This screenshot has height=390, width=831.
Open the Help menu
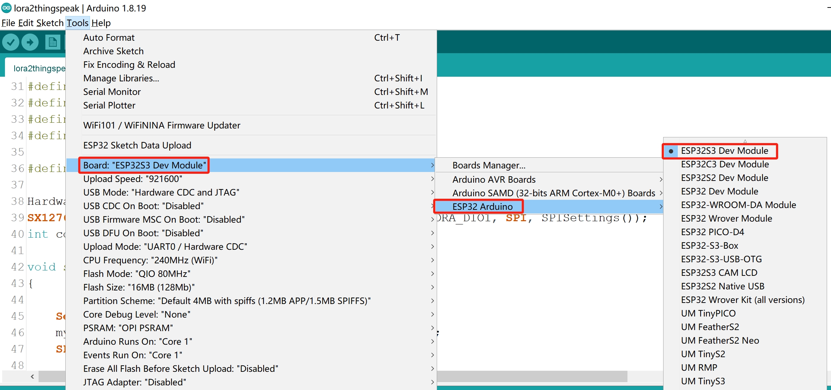[101, 23]
